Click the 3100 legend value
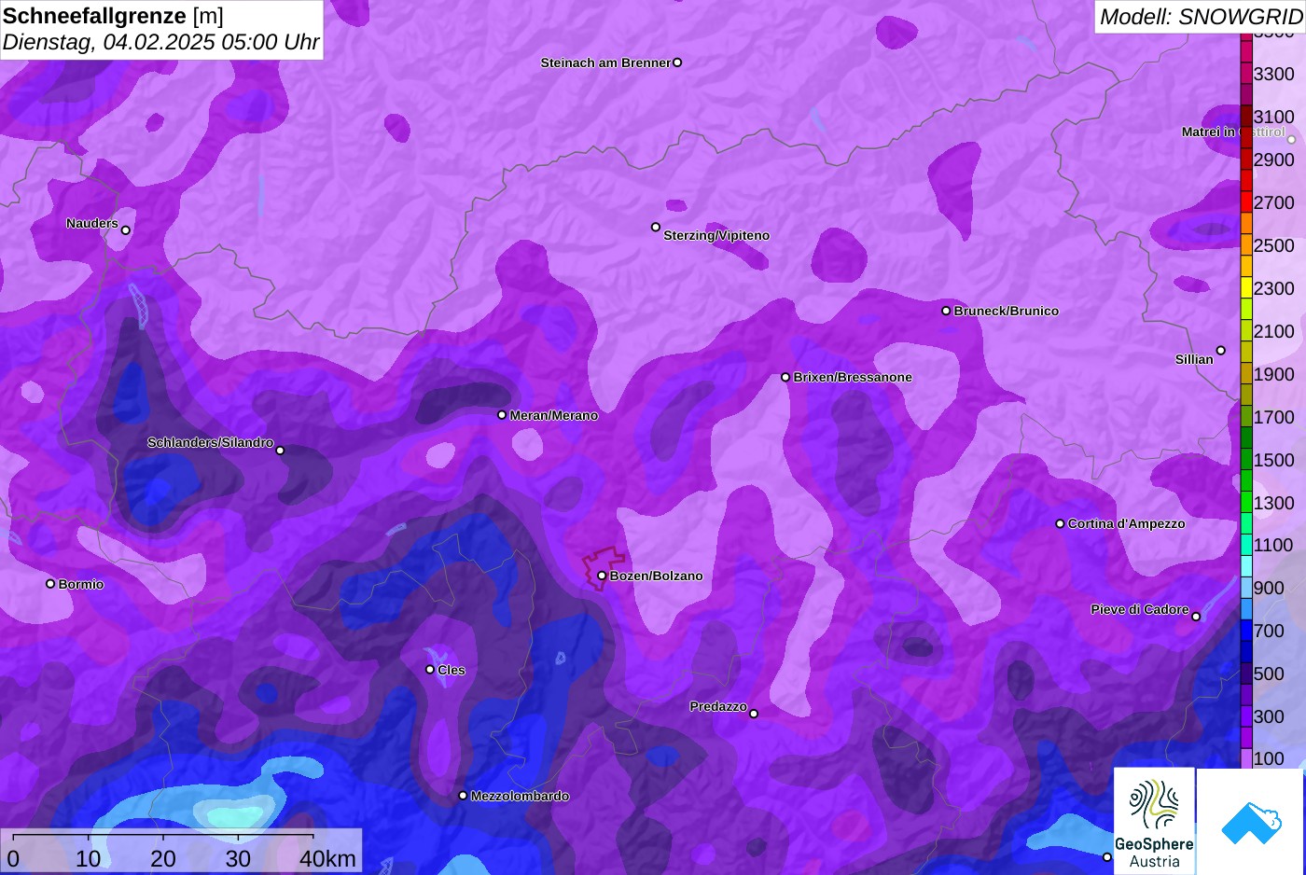This screenshot has height=875, width=1306. point(1274,117)
